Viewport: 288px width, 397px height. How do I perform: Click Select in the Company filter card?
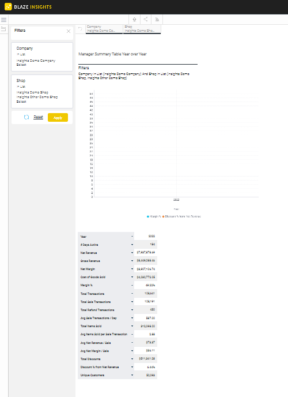[x=21, y=65]
